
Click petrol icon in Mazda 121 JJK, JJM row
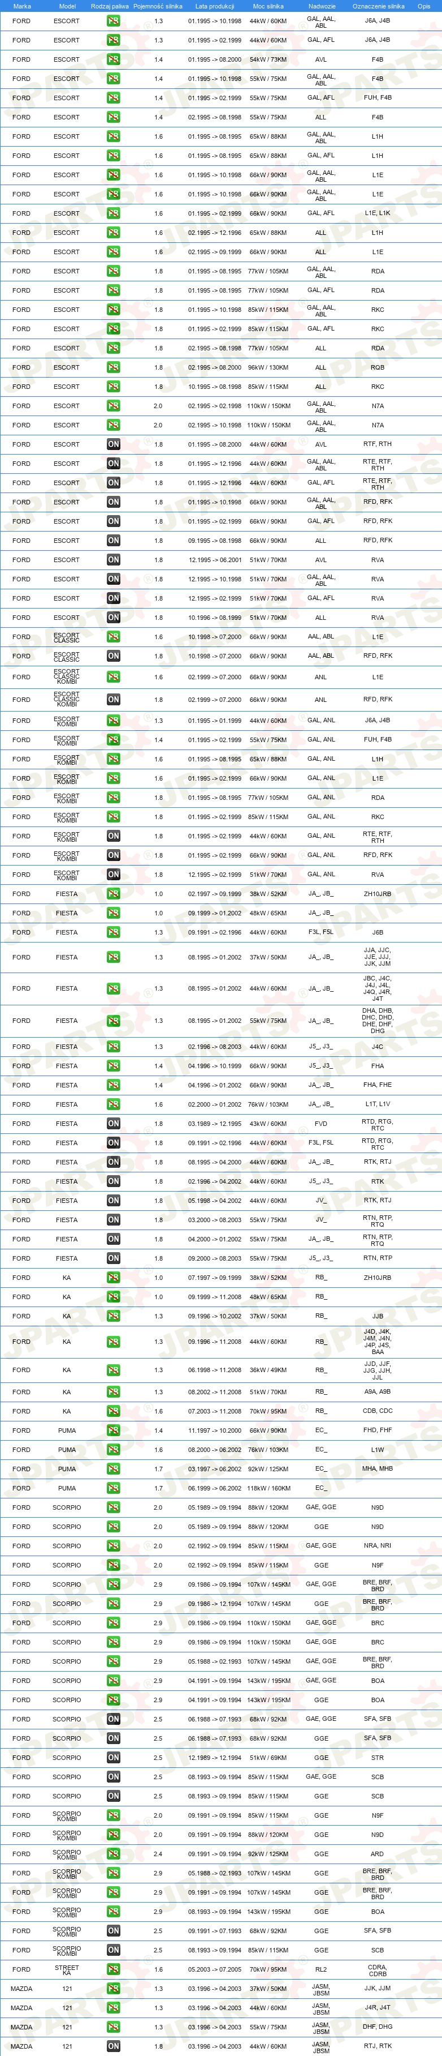113,1989
